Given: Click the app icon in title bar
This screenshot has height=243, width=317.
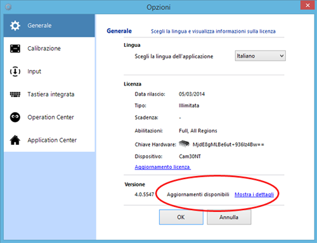Looking at the screenshot, I should pyautogui.click(x=8, y=7).
